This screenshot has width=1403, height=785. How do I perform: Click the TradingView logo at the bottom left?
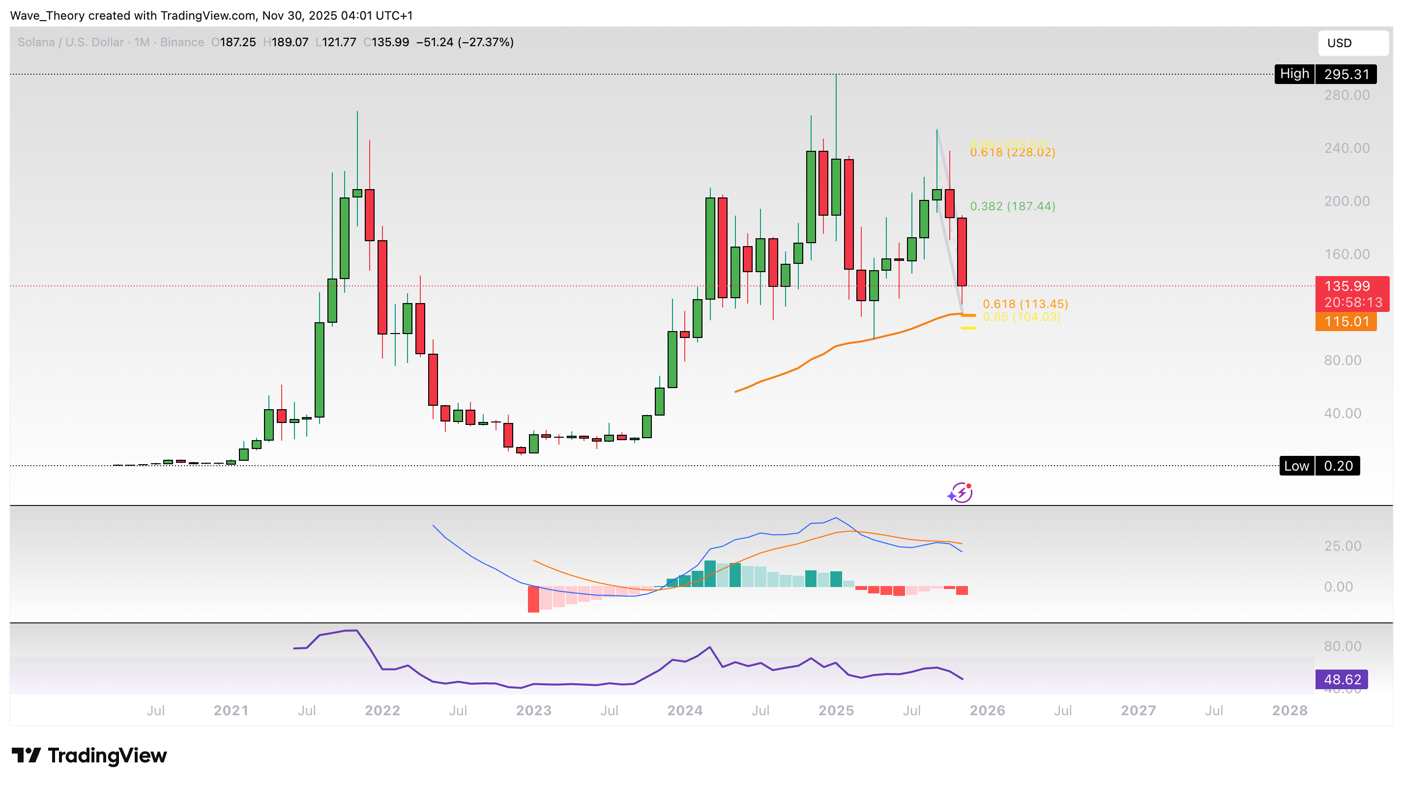pos(89,756)
